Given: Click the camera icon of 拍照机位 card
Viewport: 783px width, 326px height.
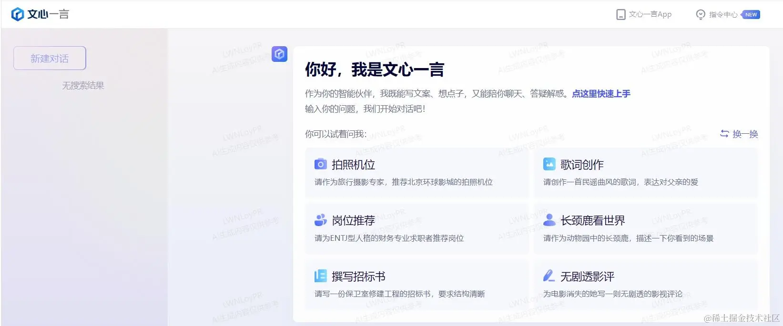Looking at the screenshot, I should coord(321,164).
